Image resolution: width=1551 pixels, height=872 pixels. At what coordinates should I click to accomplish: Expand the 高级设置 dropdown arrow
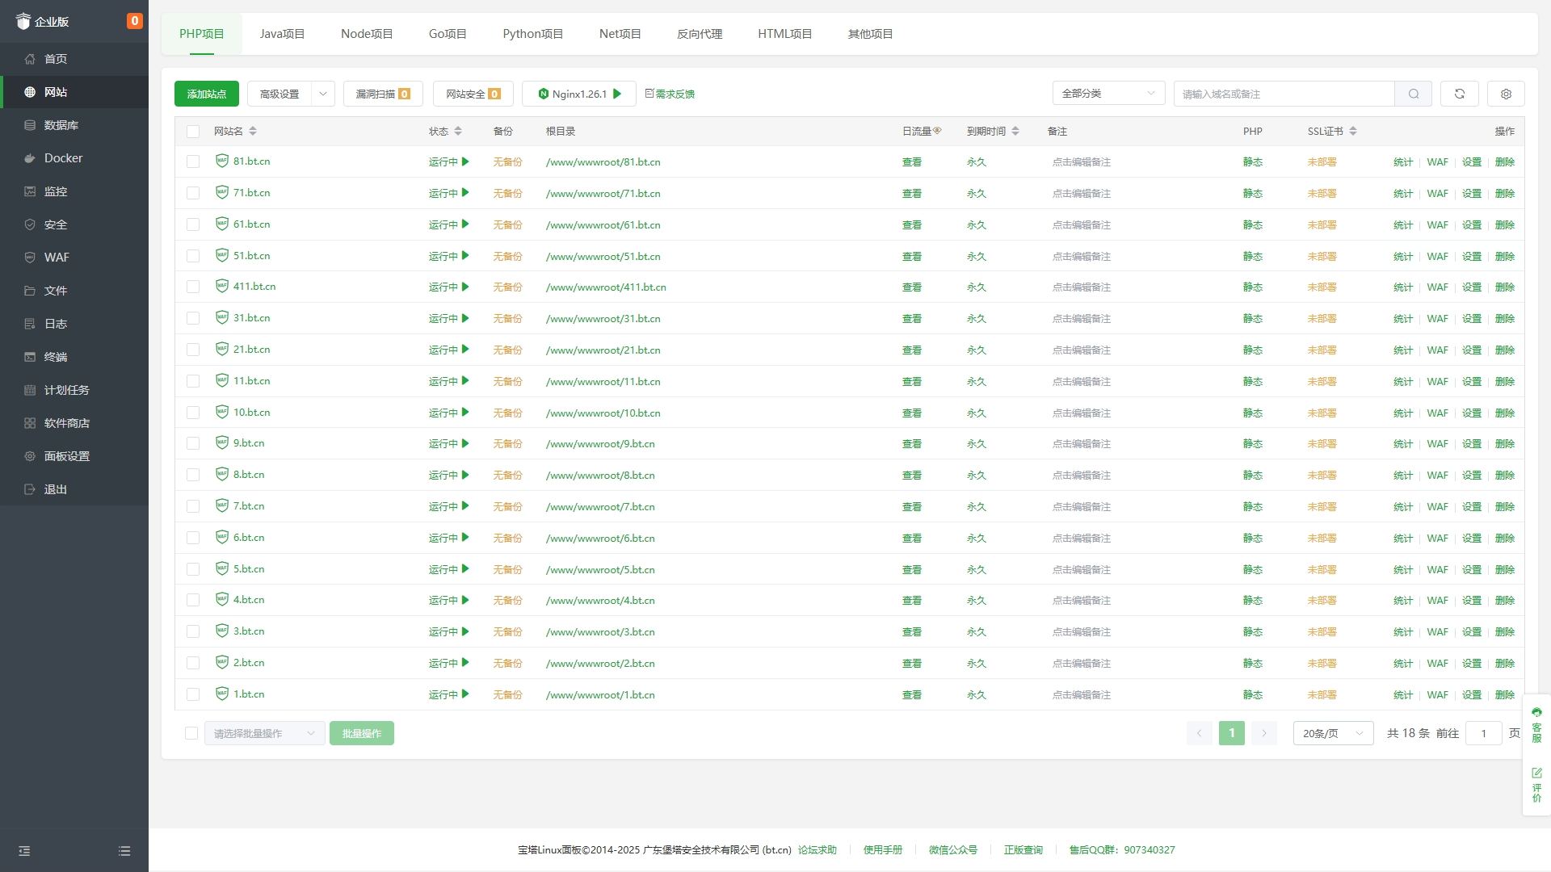coord(323,94)
